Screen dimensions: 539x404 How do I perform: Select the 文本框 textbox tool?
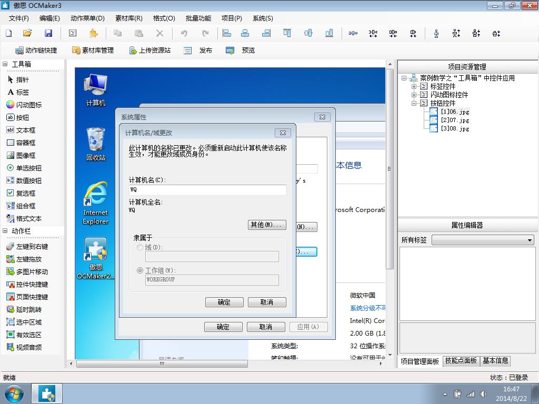[x=21, y=130]
